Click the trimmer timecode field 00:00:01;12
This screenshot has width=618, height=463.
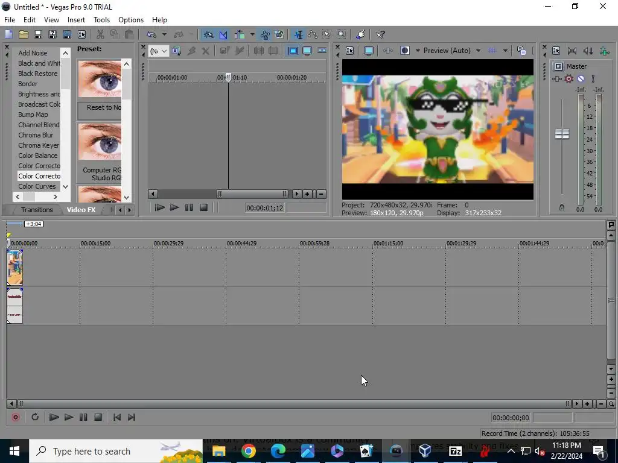265,208
